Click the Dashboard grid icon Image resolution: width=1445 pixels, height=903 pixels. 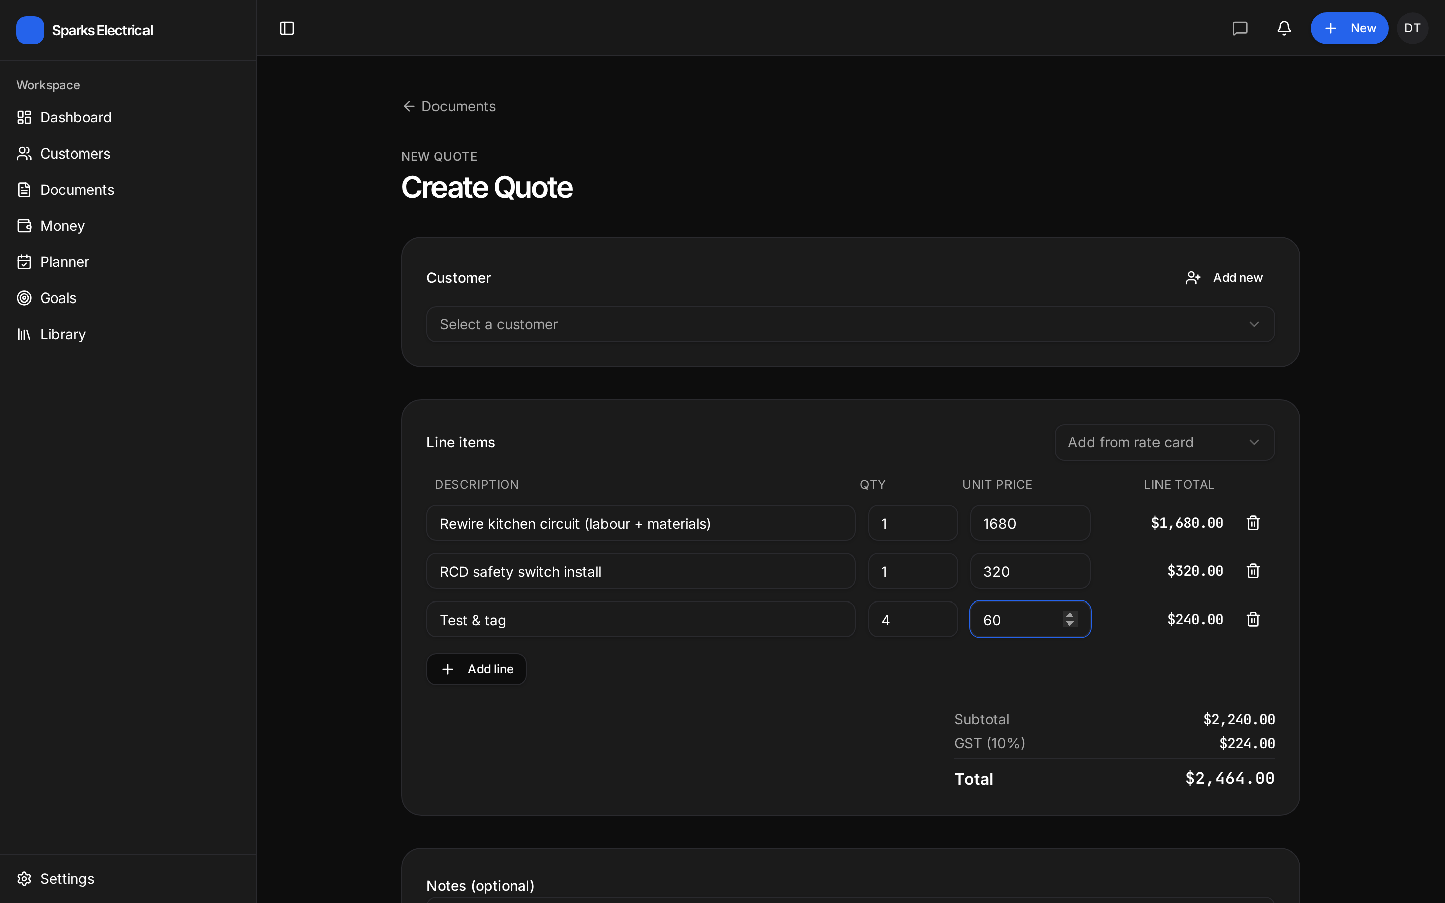pos(24,118)
